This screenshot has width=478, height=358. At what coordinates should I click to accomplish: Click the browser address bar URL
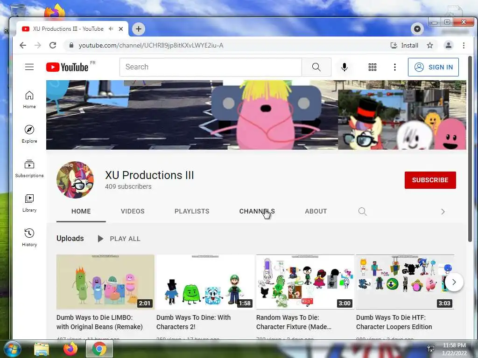151,45
